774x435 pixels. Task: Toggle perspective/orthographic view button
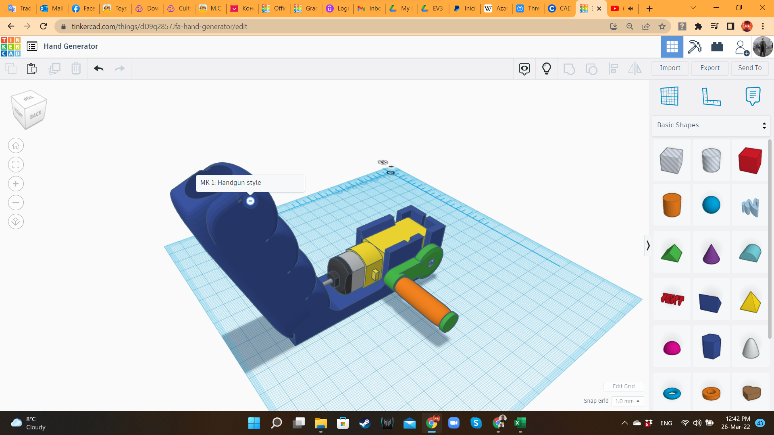point(16,222)
